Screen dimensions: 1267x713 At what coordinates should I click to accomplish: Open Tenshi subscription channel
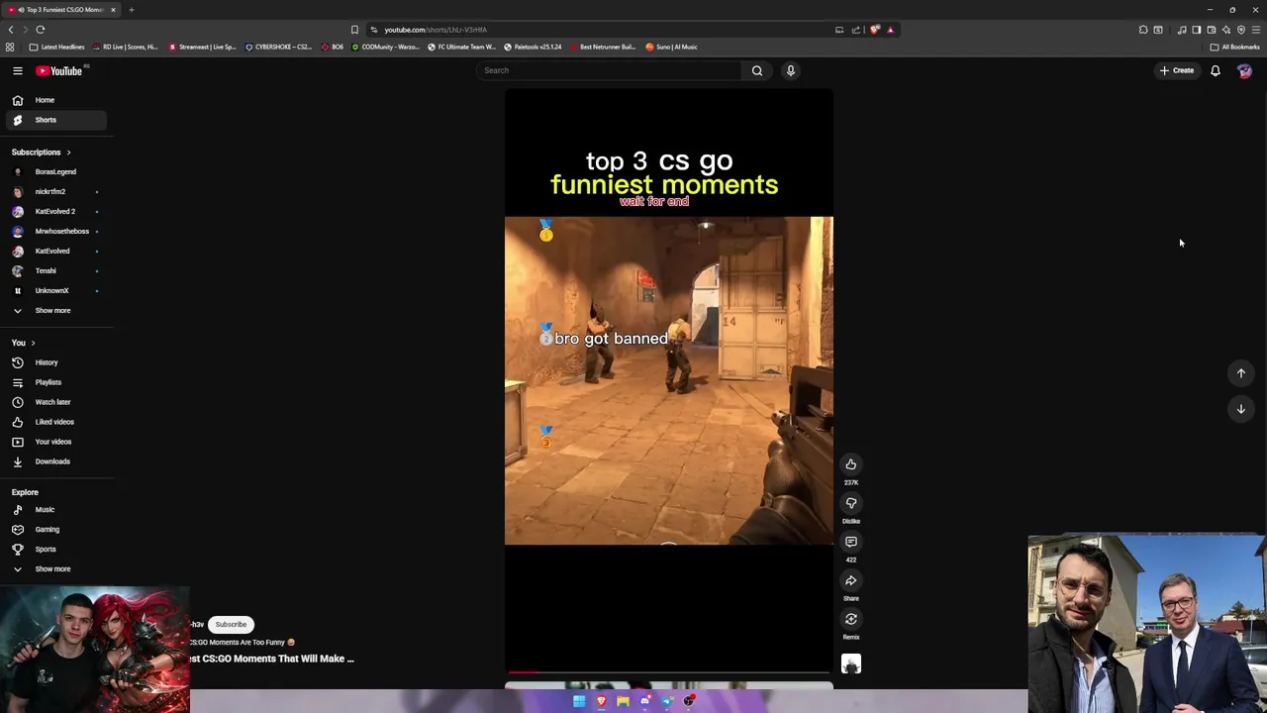click(55, 271)
